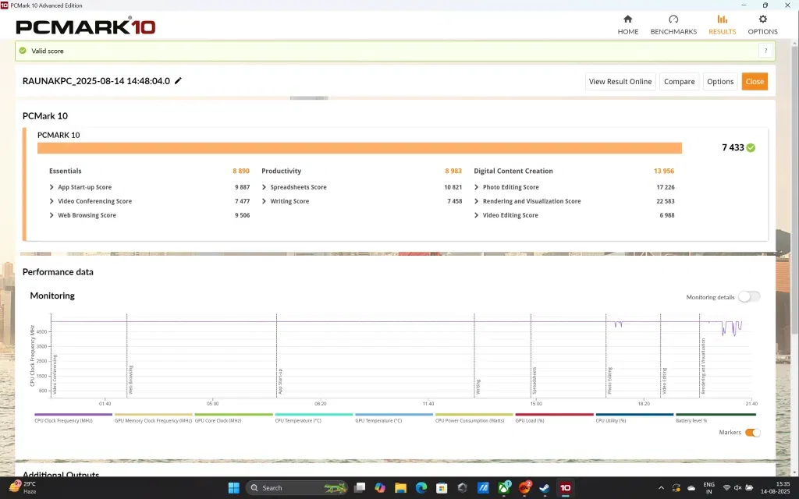Image resolution: width=799 pixels, height=499 pixels.
Task: Open Microsoft Store from the taskbar
Action: click(x=442, y=488)
